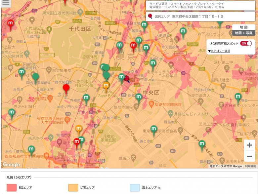Click the 築地本願寺 temple icon

coord(136,107)
